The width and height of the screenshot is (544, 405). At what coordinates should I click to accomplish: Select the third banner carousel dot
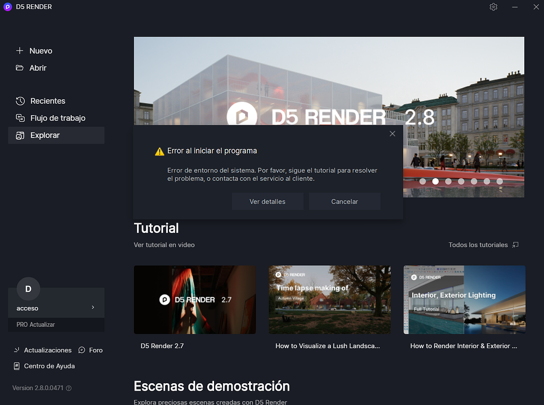coord(448,181)
